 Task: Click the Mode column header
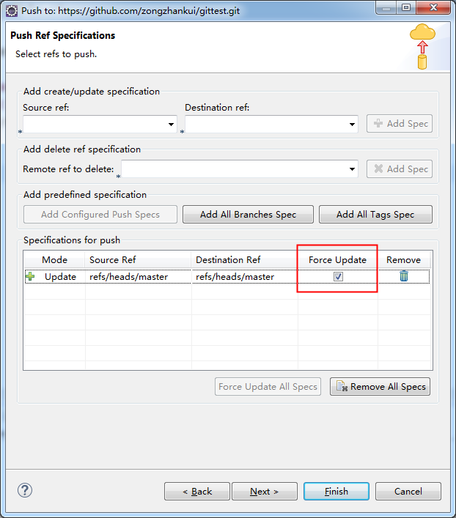point(54,259)
